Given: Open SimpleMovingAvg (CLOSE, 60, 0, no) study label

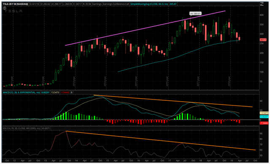Looking at the screenshot, I should [149, 4].
